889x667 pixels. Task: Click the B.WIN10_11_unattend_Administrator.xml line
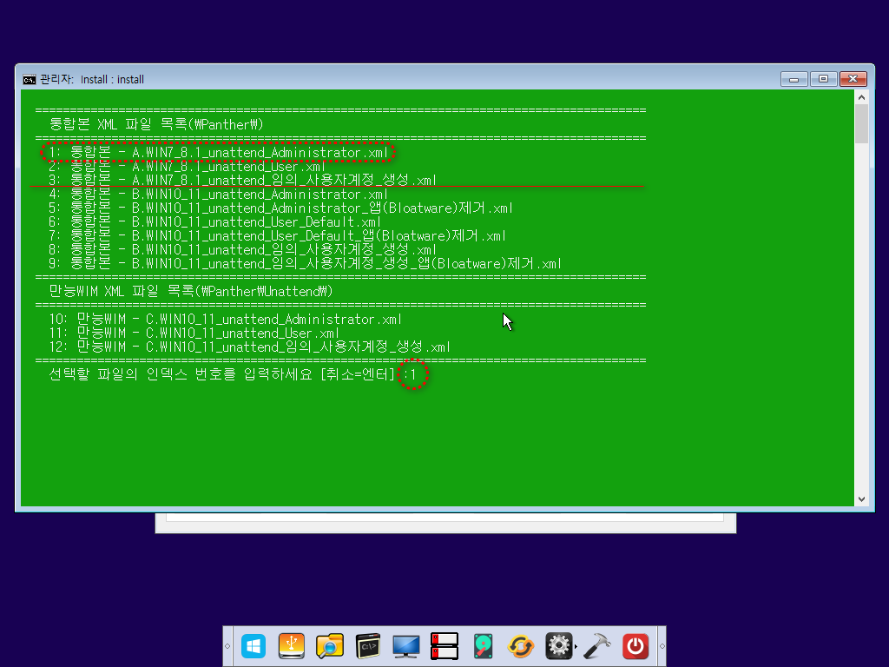tap(218, 194)
